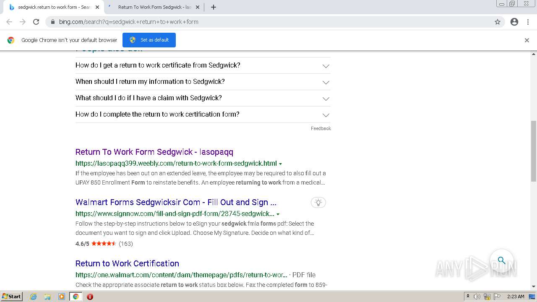The height and width of the screenshot is (302, 537).
Task: Open File Explorer from the taskbar
Action: pos(47,297)
